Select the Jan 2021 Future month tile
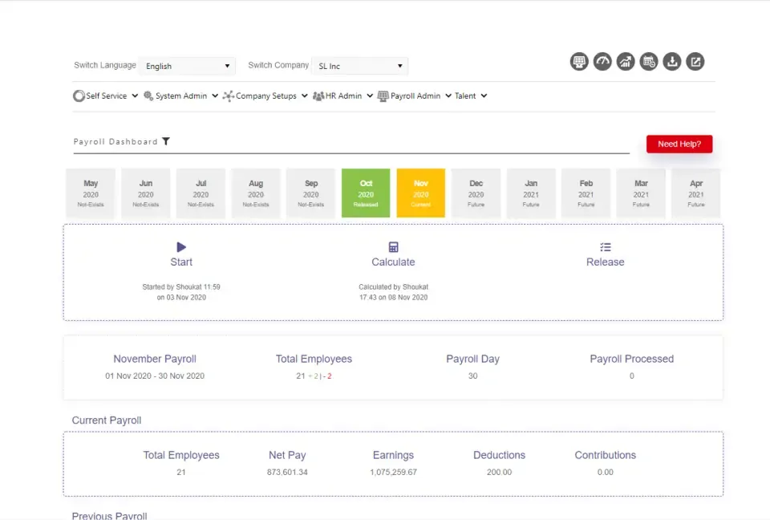The image size is (770, 520). (x=531, y=193)
